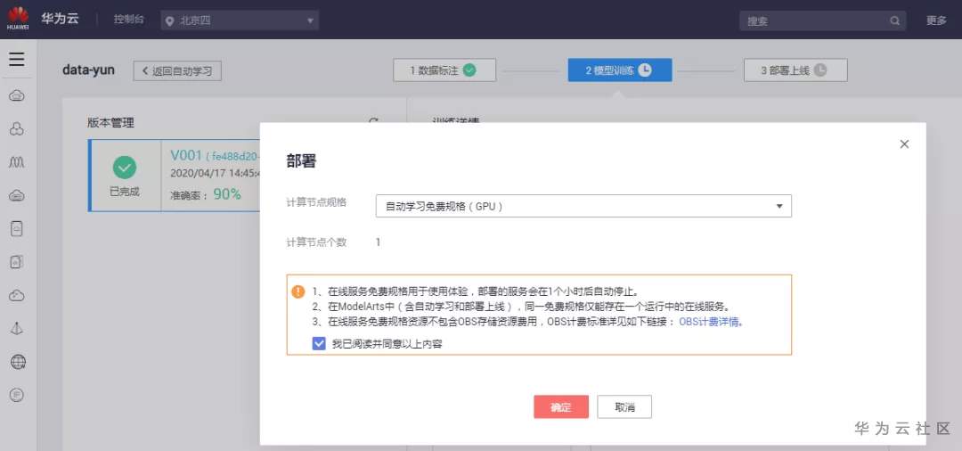Open the 北京四 region selector
The image size is (962, 451).
coord(240,20)
